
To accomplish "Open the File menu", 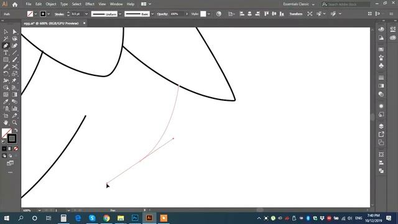I will [29, 4].
